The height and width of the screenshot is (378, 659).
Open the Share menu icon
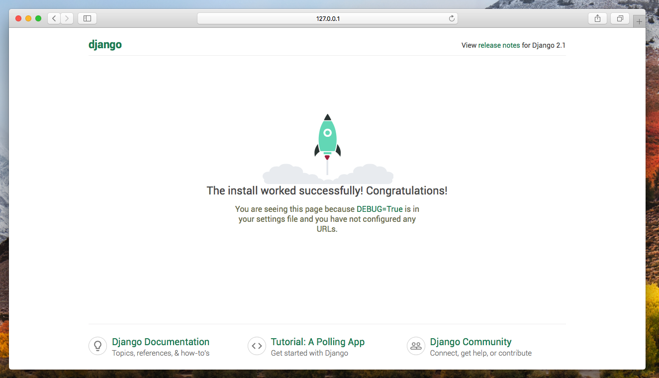pyautogui.click(x=597, y=18)
